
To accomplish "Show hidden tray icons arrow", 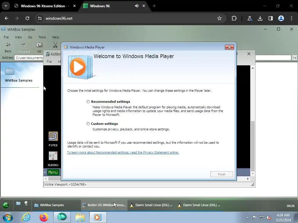I will 247,217.
